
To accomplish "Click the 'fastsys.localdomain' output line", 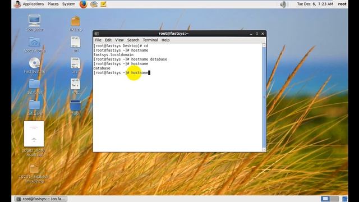I will coord(113,55).
